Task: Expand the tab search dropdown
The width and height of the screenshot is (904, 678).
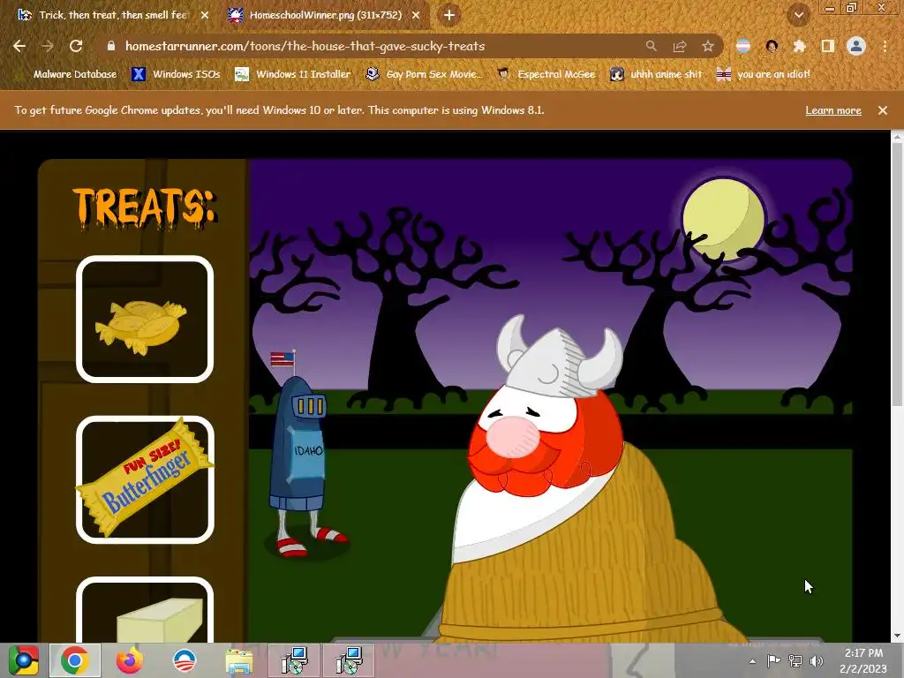Action: [x=799, y=15]
